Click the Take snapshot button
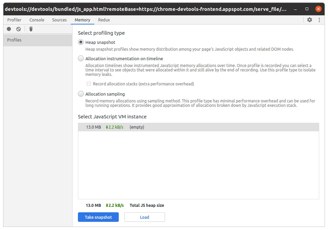This screenshot has height=230, width=328. click(98, 217)
